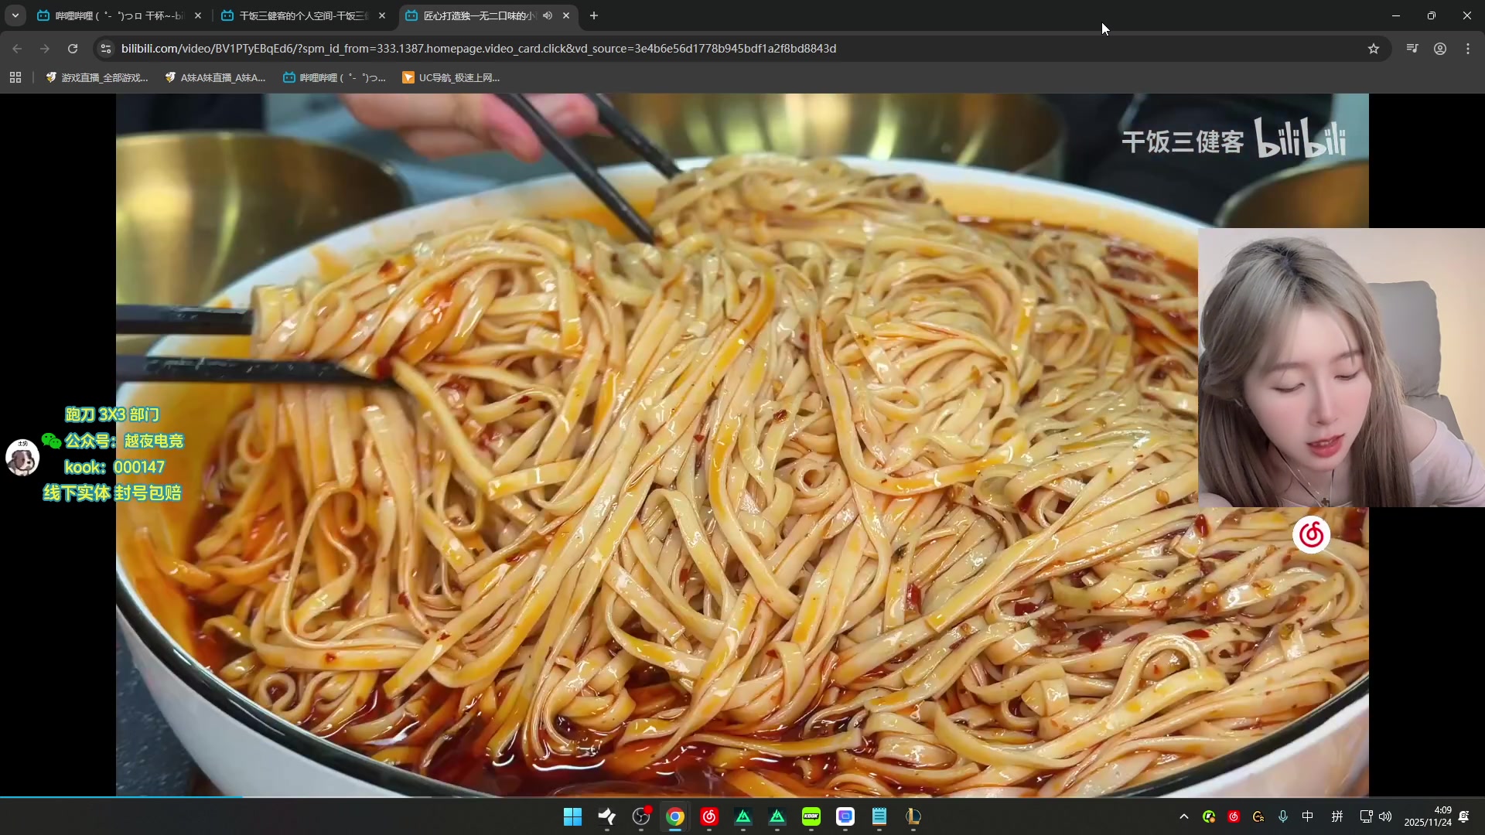Click the address bar URL

coord(478,49)
